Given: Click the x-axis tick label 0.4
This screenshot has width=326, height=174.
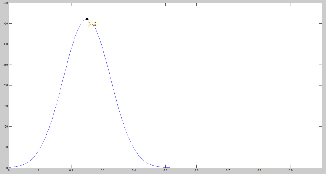Looking at the screenshot, I should [134, 171].
